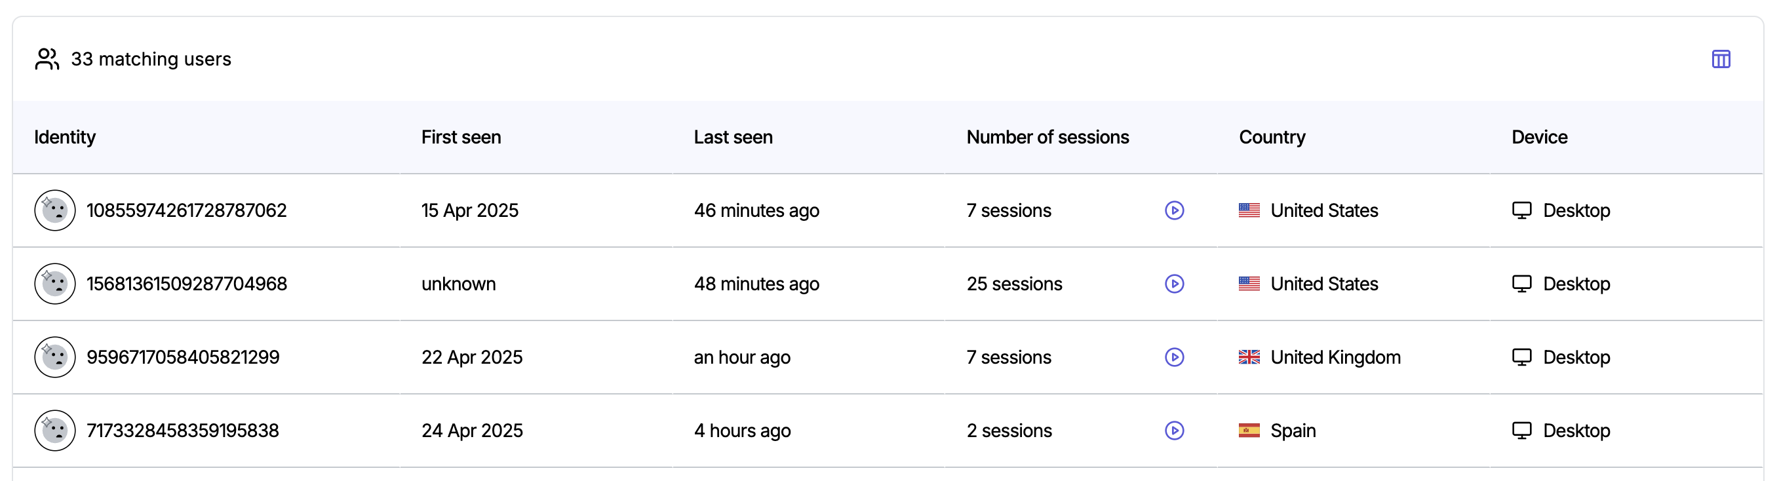
Task: Click avatar of user 15681361509287704968
Action: coord(54,284)
